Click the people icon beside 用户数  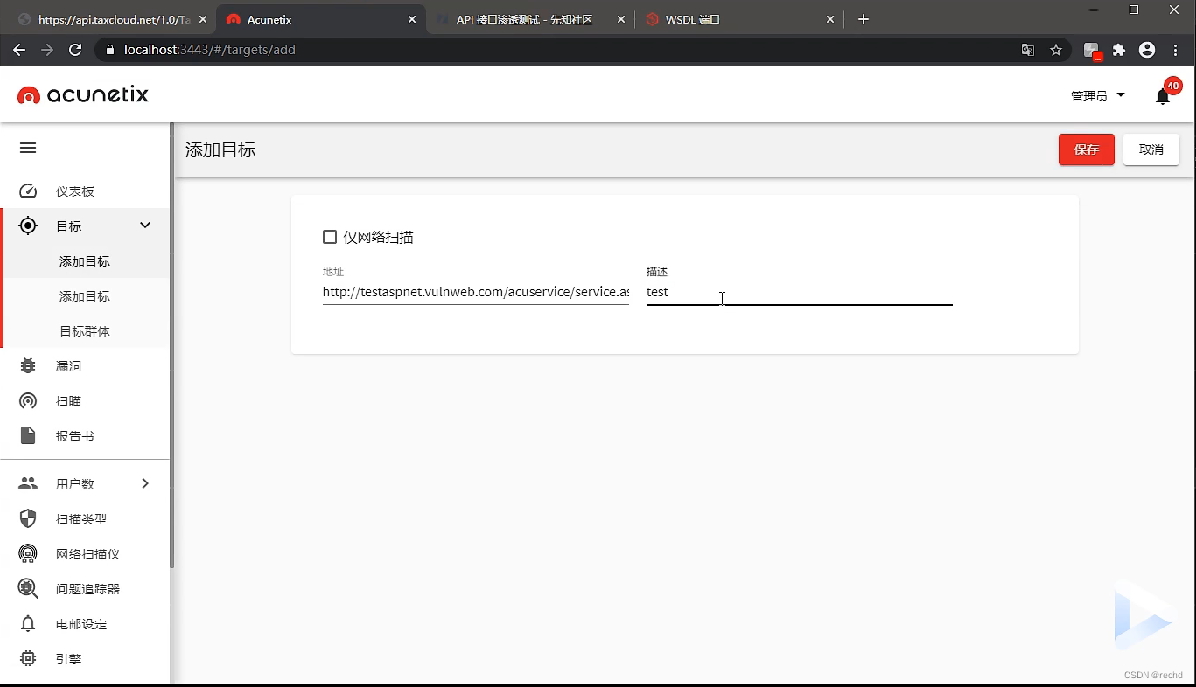tap(28, 483)
